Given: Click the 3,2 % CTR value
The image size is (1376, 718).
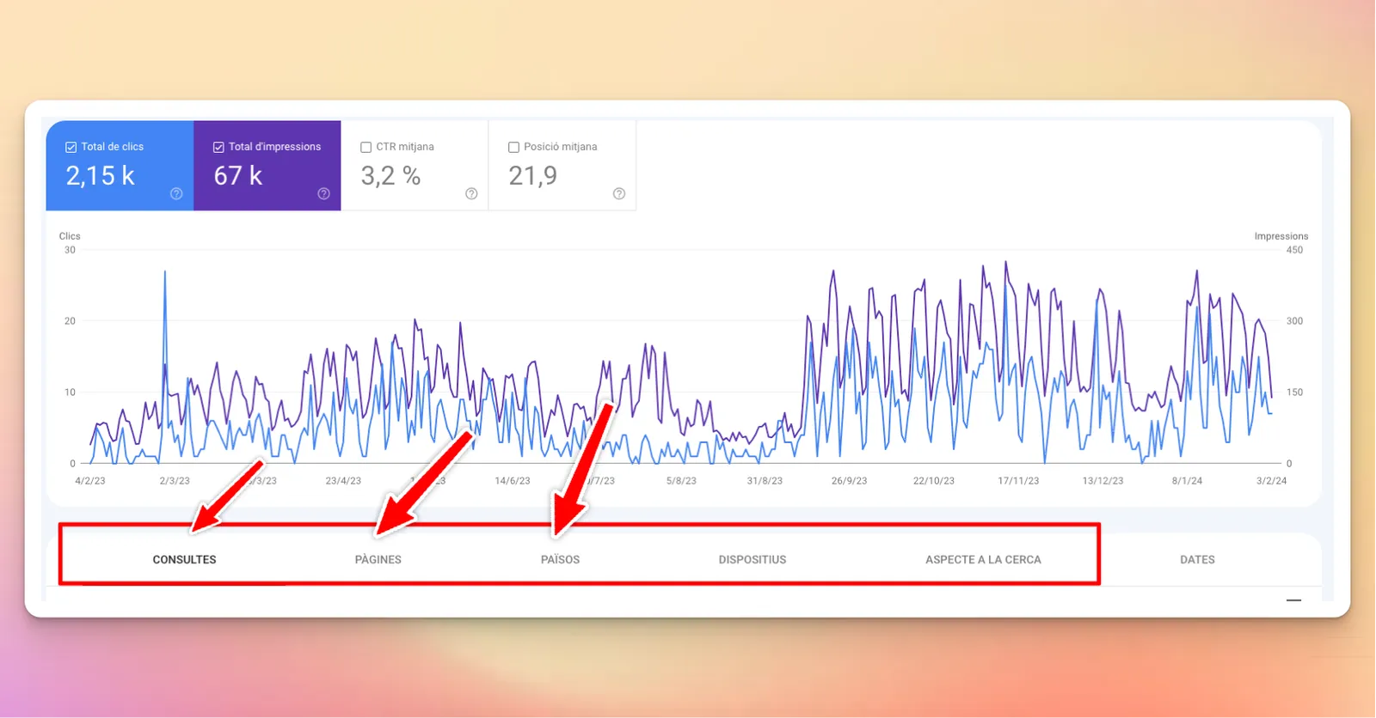Looking at the screenshot, I should (x=391, y=176).
